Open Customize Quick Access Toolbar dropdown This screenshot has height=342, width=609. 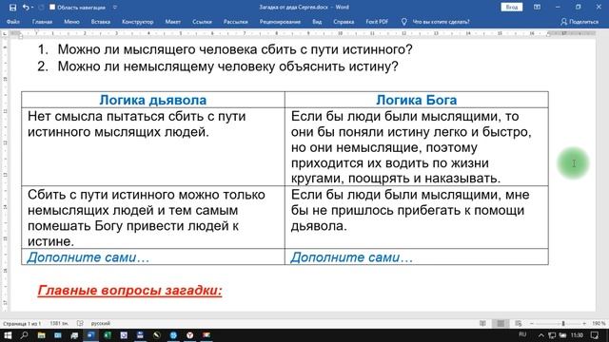115,8
